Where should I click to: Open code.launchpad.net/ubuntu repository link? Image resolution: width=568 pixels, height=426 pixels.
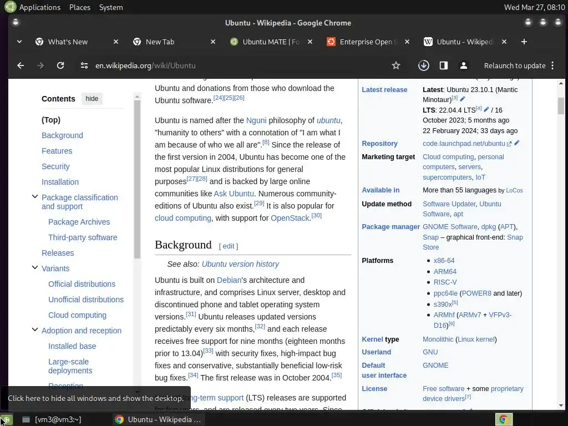(464, 144)
